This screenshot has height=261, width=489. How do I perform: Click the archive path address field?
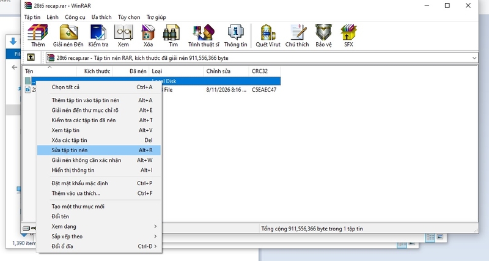point(262,57)
